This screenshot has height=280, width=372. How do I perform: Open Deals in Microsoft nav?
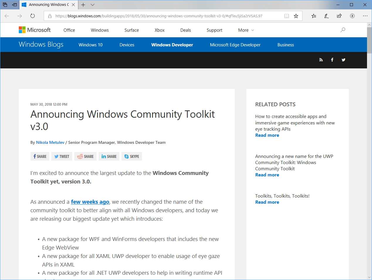(x=186, y=30)
